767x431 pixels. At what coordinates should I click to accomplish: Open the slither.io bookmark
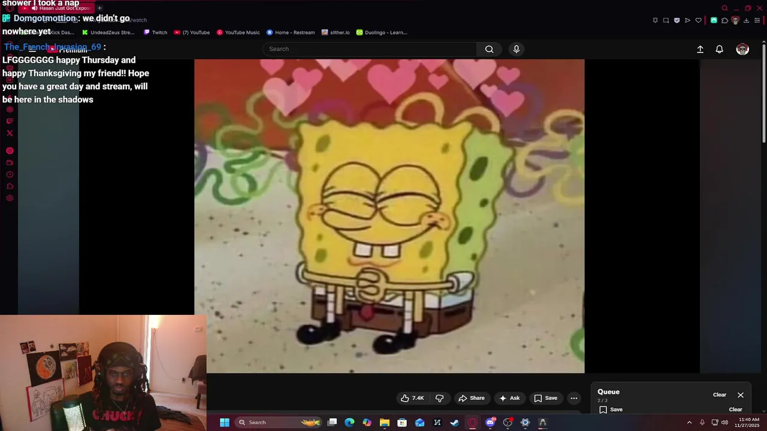tap(336, 32)
